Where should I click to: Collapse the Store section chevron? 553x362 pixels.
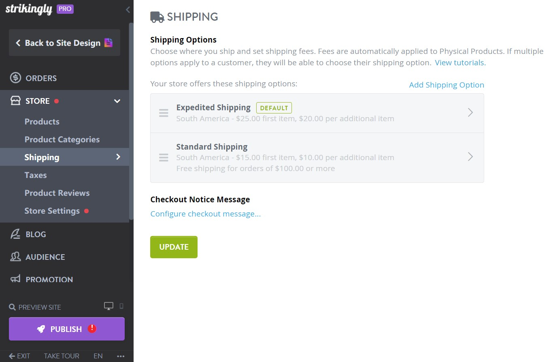[x=117, y=101]
